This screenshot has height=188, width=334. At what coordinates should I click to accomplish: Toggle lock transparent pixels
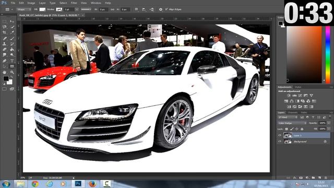coord(287,129)
